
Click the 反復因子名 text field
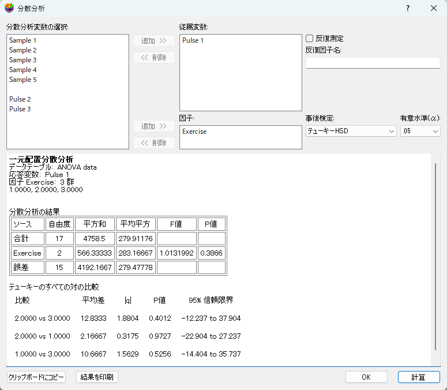pos(373,63)
